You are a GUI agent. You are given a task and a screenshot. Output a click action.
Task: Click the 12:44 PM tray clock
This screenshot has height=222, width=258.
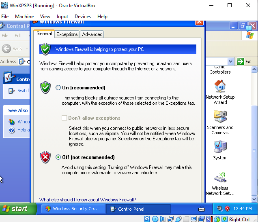click(x=243, y=209)
